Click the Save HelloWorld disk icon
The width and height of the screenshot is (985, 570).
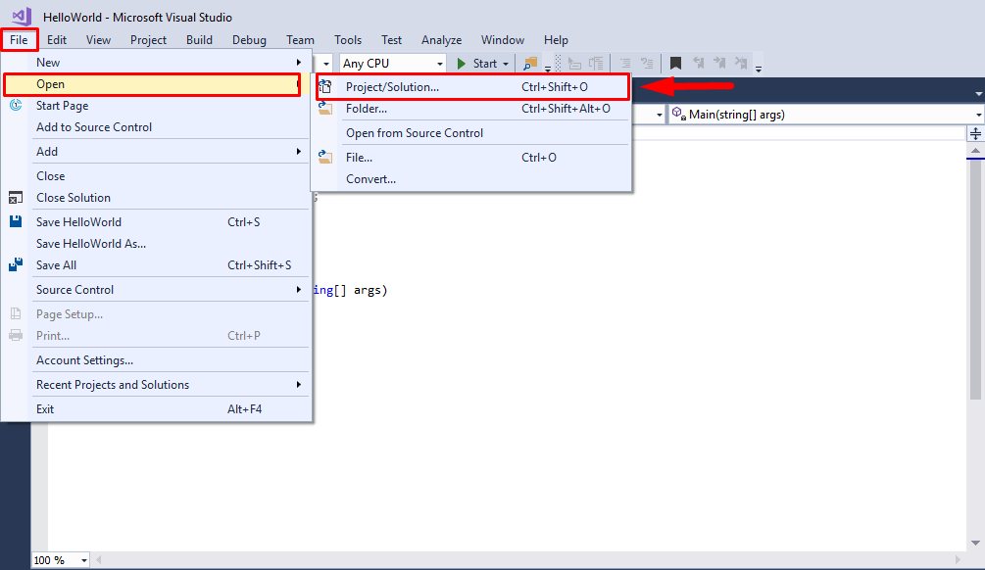coord(13,221)
